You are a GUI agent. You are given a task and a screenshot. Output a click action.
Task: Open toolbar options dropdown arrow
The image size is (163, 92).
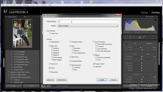coord(119,86)
